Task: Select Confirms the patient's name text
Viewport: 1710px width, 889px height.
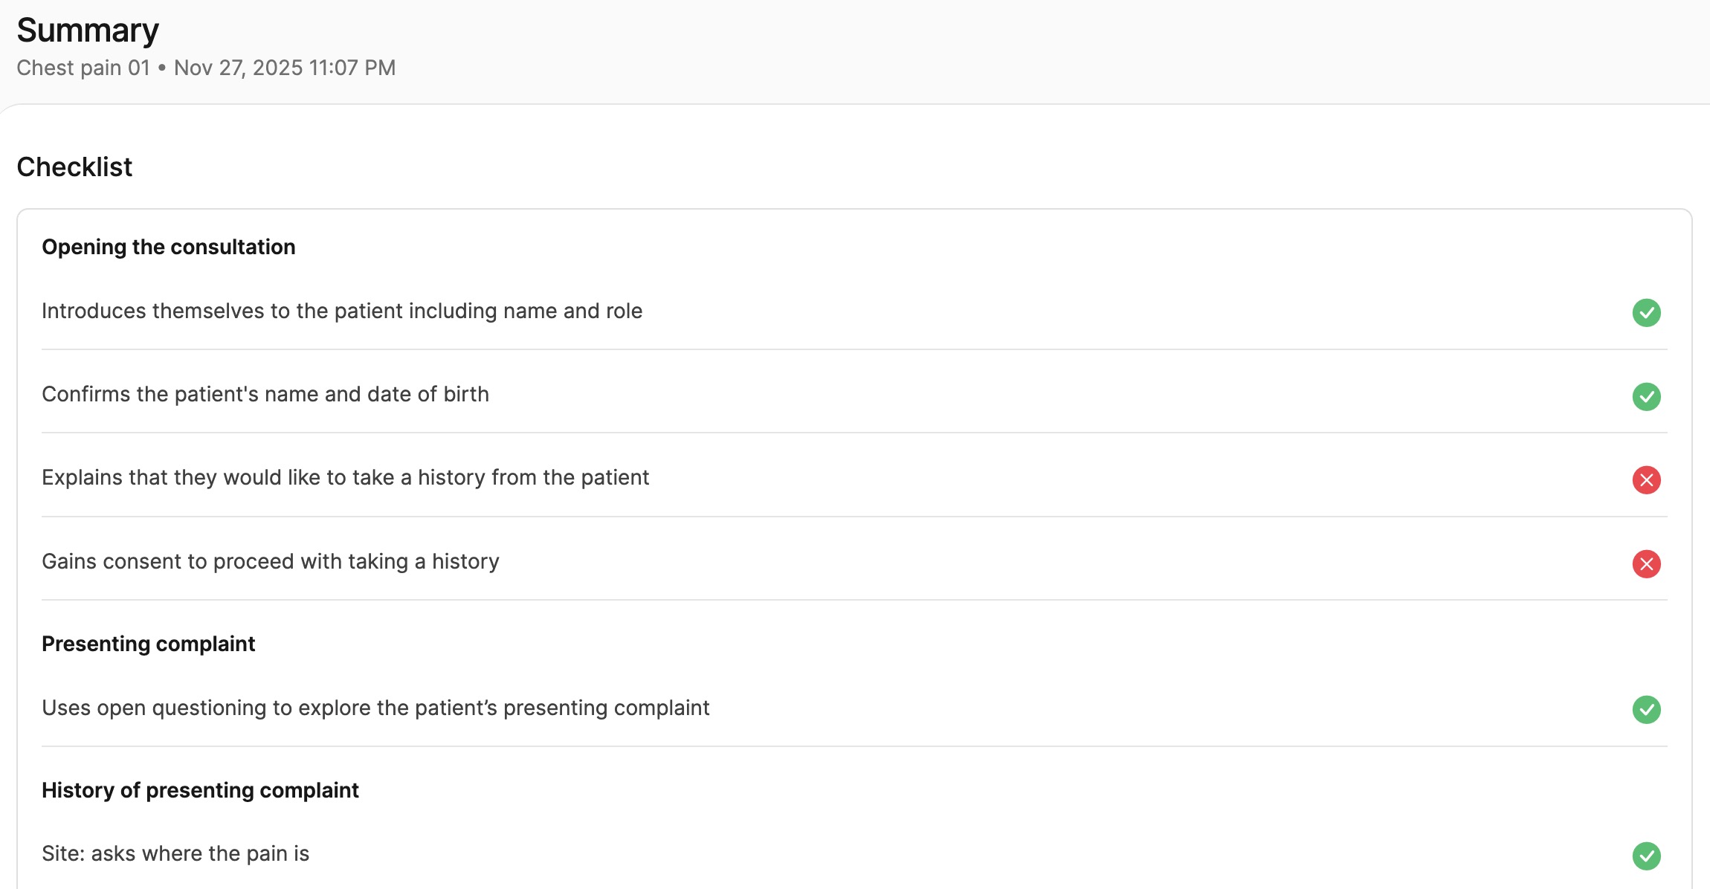Action: pyautogui.click(x=265, y=394)
